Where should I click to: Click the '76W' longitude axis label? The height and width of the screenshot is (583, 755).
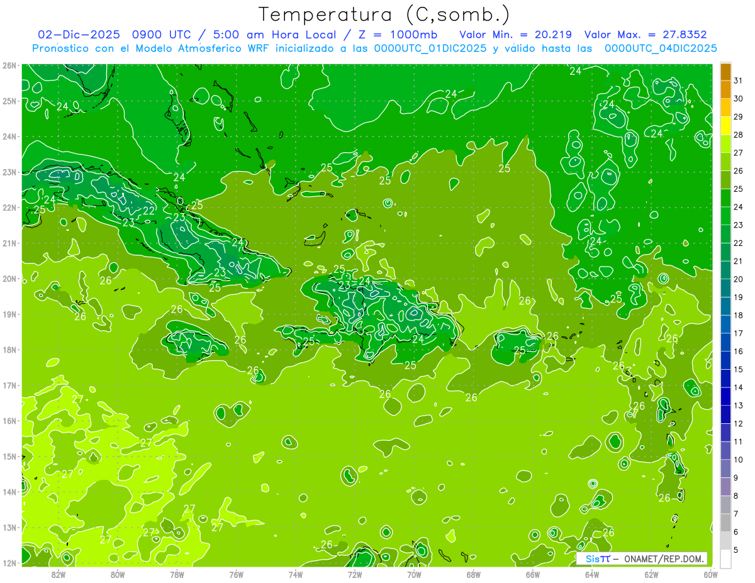(x=237, y=574)
